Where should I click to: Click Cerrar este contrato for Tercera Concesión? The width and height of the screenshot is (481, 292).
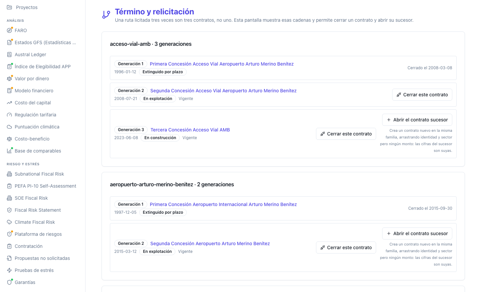pyautogui.click(x=346, y=134)
